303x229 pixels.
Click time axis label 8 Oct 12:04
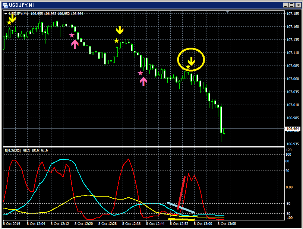[36, 223]
